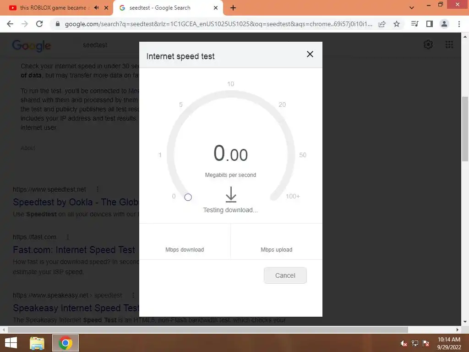Click the address bar URL field
Viewport: 469px width, 352px height.
pos(218,24)
